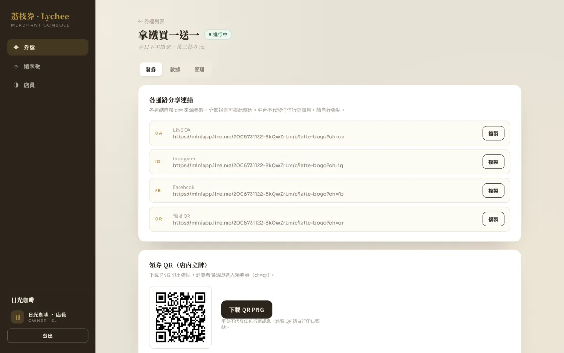
Task: Click the IG channel badge
Action: pos(158,162)
